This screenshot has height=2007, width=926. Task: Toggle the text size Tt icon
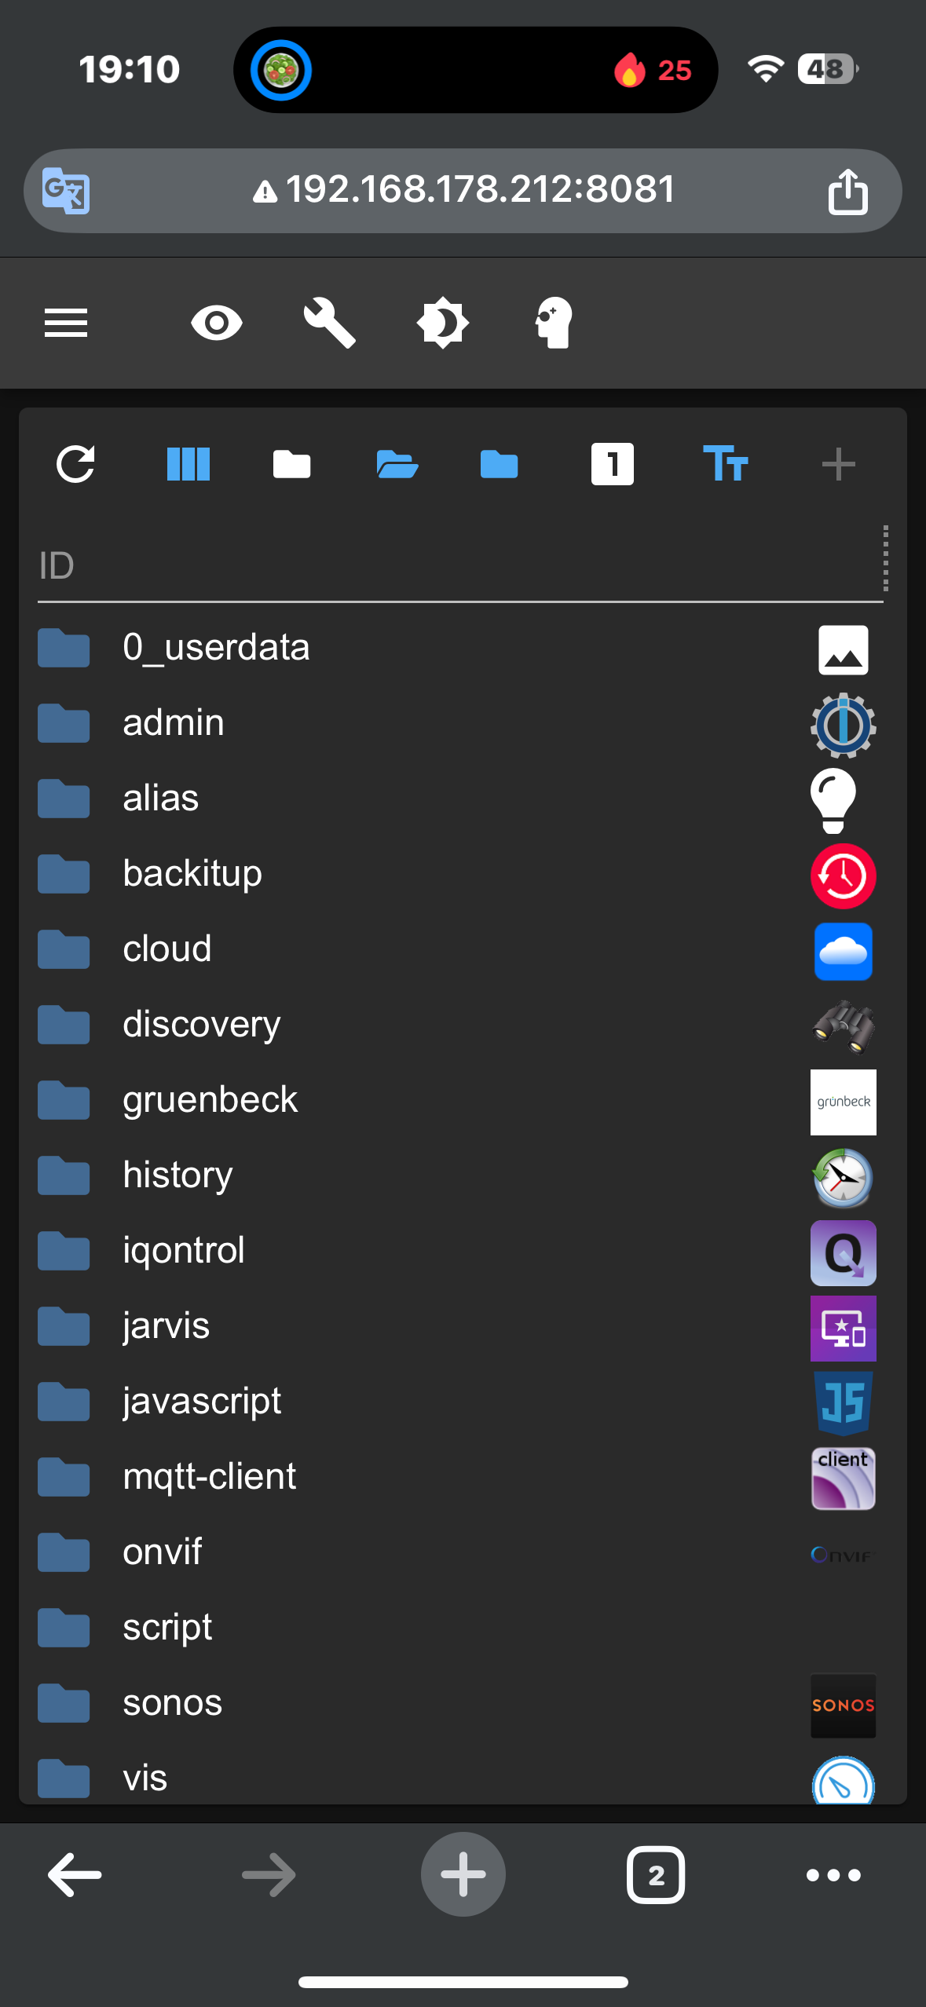point(725,464)
